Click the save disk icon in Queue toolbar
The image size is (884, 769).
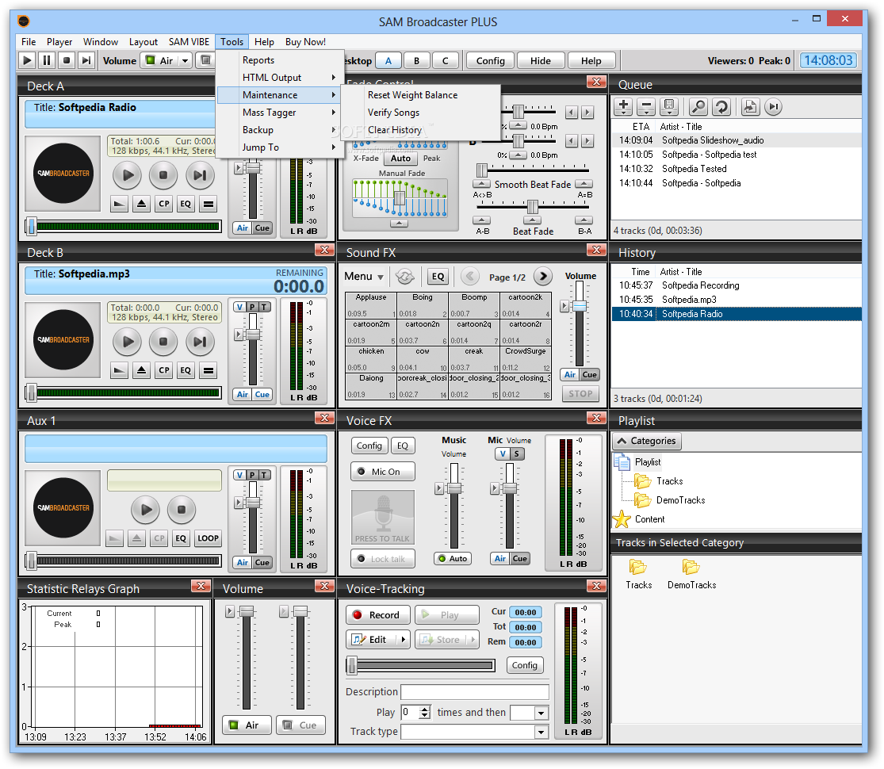click(668, 106)
